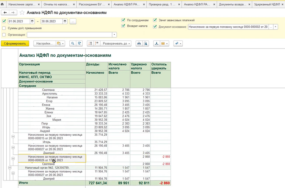Switch to the Расхождение БУ tab
This screenshot has width=285, height=188.
tap(92, 4)
